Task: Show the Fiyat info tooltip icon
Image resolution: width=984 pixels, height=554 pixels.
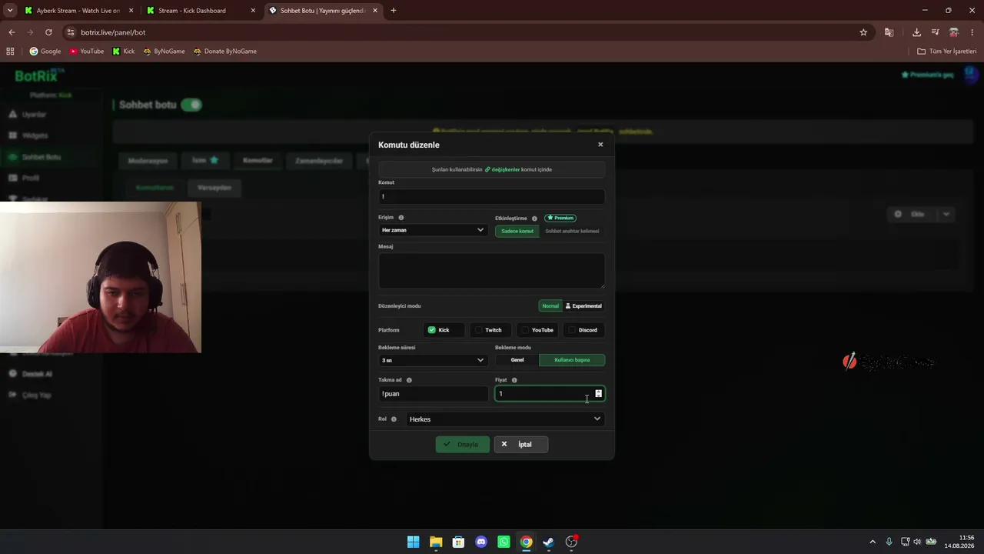Action: click(x=514, y=380)
